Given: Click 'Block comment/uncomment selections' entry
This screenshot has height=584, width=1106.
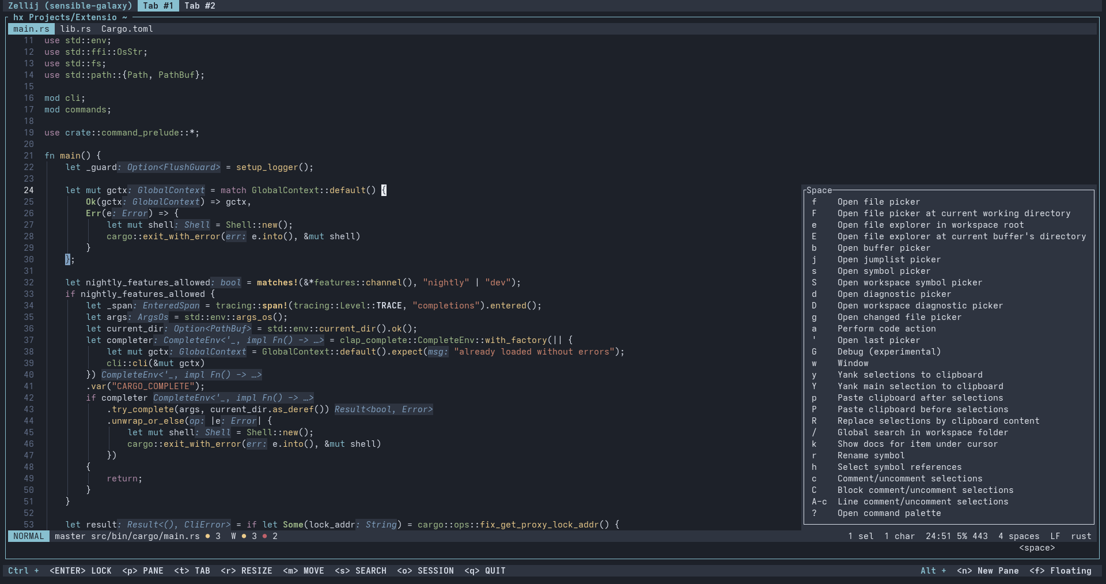Looking at the screenshot, I should click(949, 490).
